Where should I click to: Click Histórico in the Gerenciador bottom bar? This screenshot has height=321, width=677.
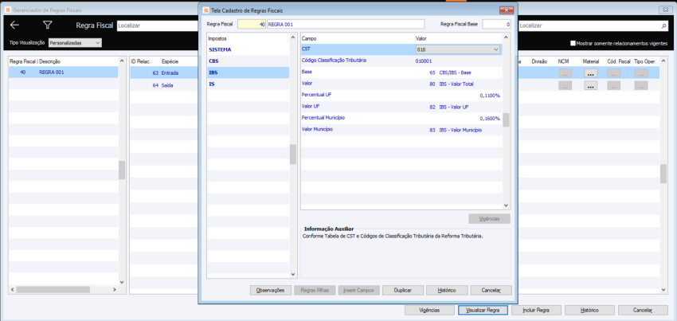(x=589, y=310)
